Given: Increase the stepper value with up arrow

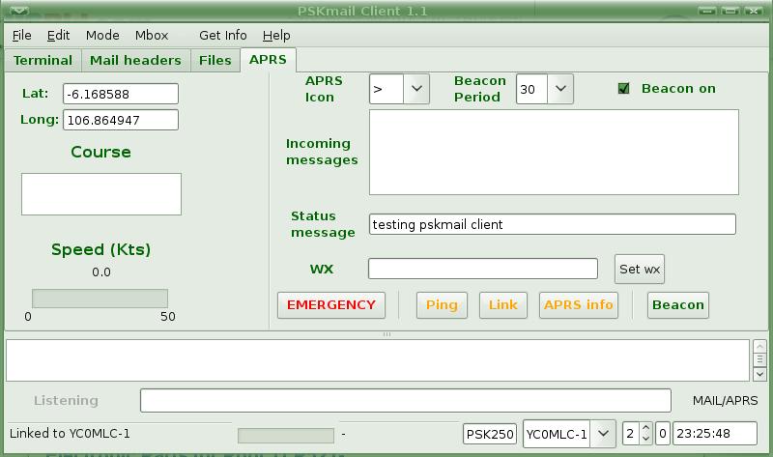Looking at the screenshot, I should (645, 428).
